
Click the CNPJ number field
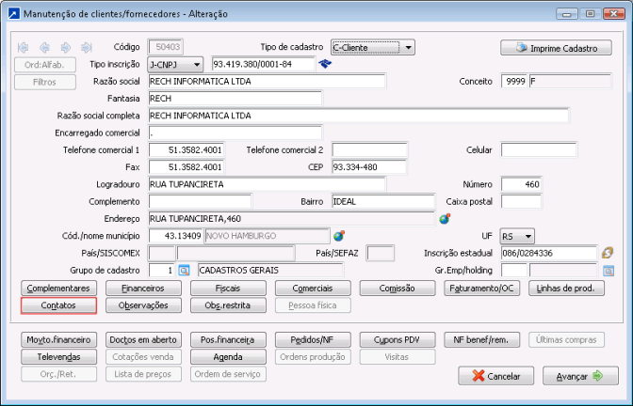click(x=263, y=65)
